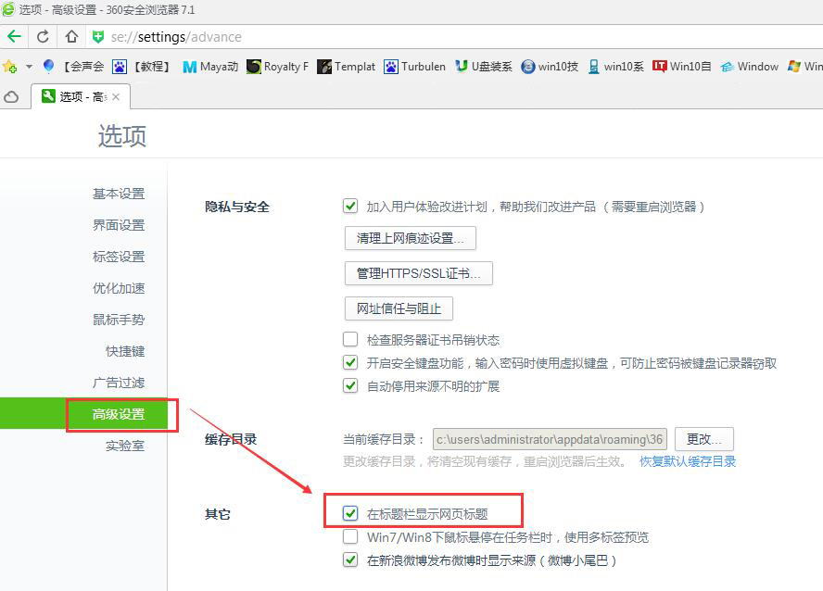The width and height of the screenshot is (823, 591).
Task: Open the U盘装系 bookmark
Action: [484, 67]
